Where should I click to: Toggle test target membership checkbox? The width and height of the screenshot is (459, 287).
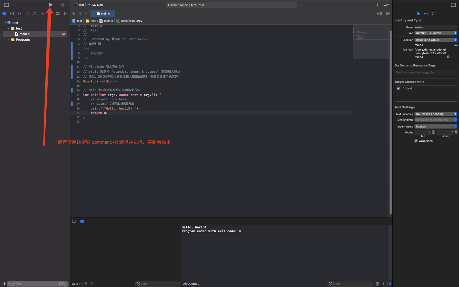(398, 88)
